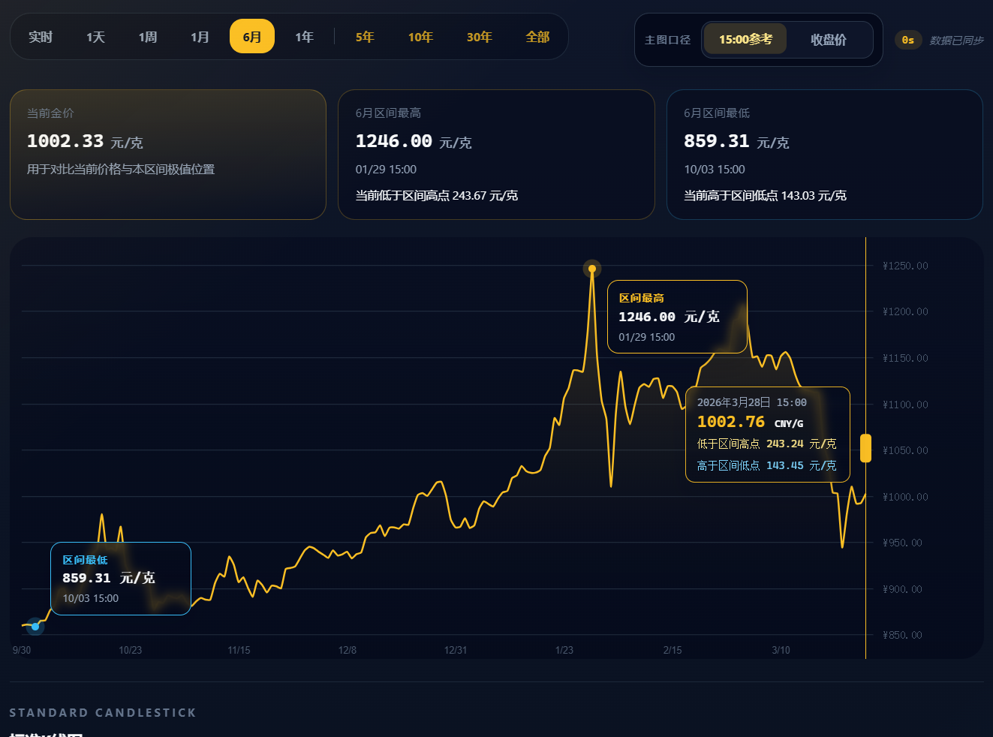Click the 区间最低 tooltip showing 859.31
993x737 pixels.
[120, 578]
